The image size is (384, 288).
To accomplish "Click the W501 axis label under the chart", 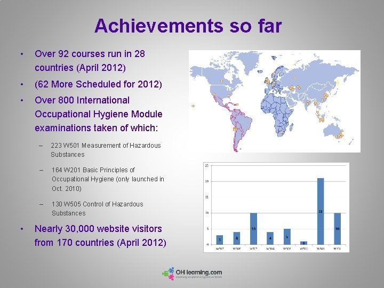I will tap(321, 249).
